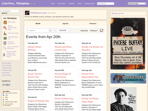Image resolution: width=148 pixels, height=111 pixels.
Task: Click the Monica Geller friend link
Action: point(7,63)
